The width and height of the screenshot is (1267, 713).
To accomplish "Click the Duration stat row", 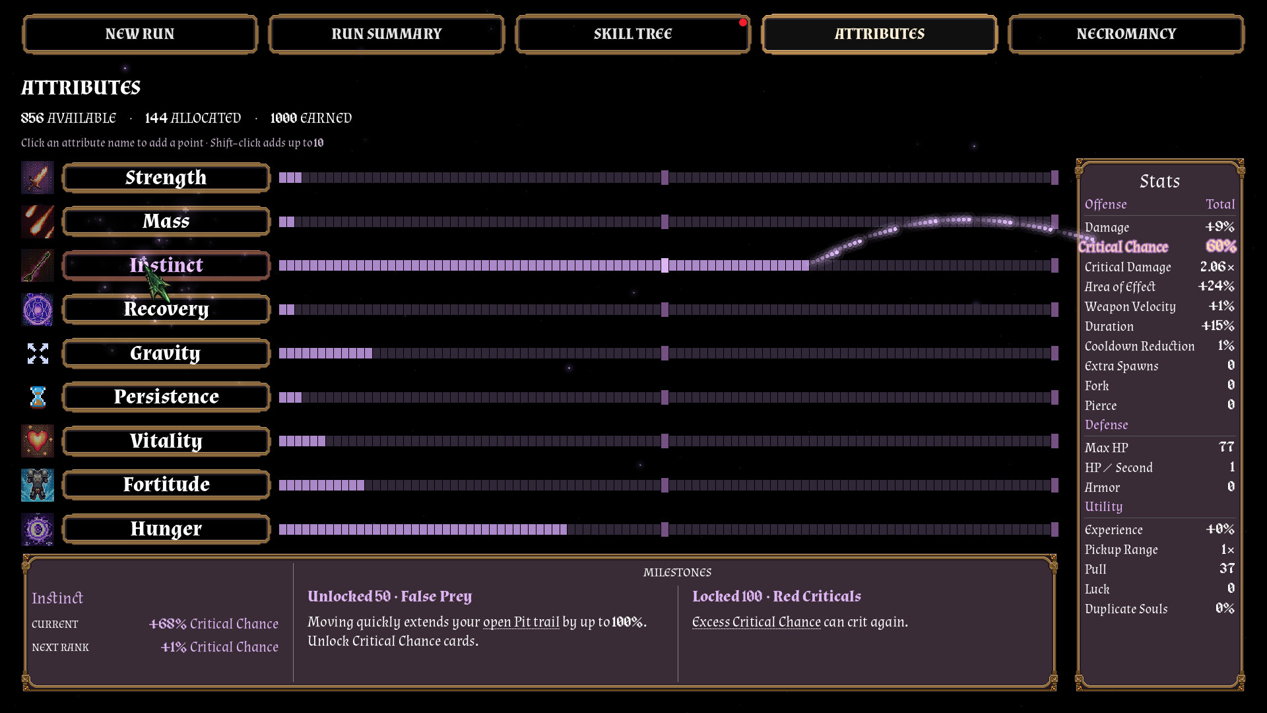I will (1159, 326).
